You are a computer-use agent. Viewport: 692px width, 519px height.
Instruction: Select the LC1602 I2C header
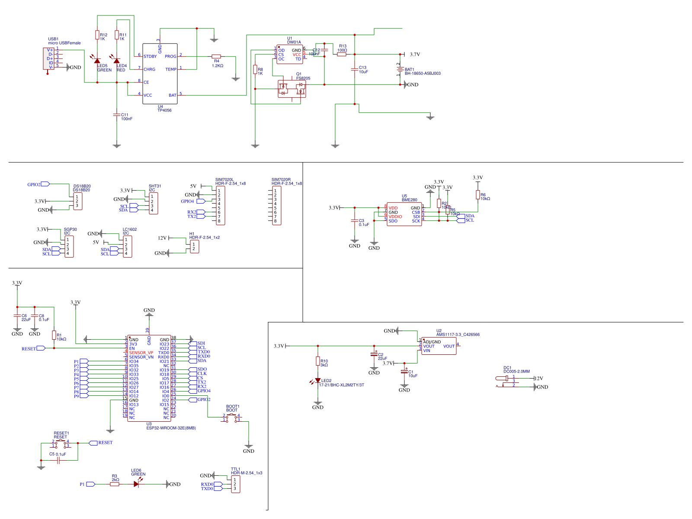[x=127, y=247]
